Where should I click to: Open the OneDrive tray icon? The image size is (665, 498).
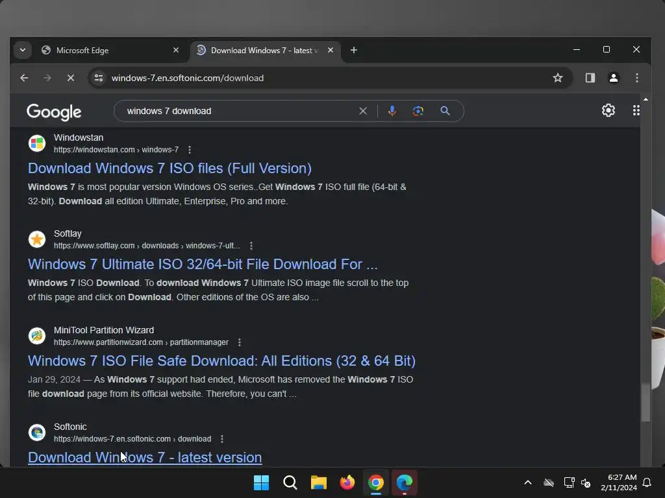click(x=549, y=482)
